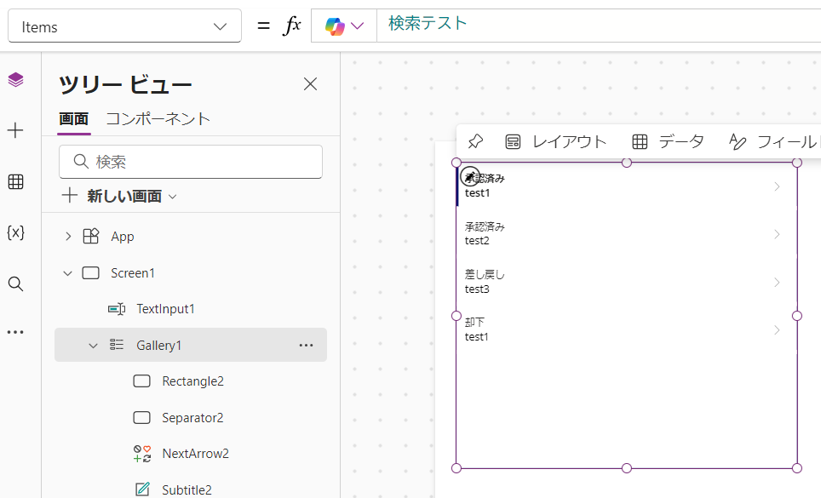Click the edit pencil icon on gallery template
Viewport: 821px width, 498px height.
click(x=470, y=176)
